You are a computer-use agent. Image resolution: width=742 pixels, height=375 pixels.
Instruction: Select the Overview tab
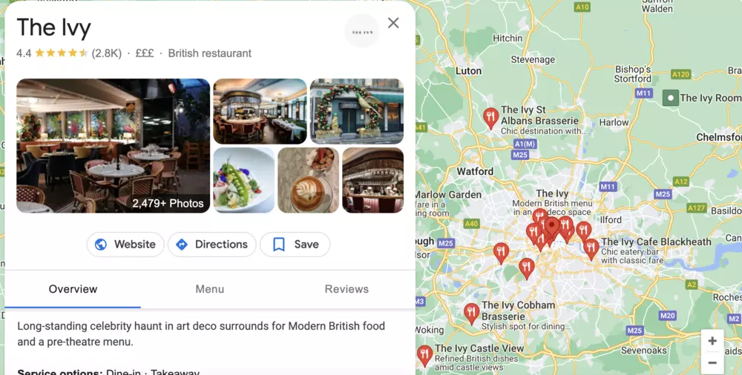73,289
